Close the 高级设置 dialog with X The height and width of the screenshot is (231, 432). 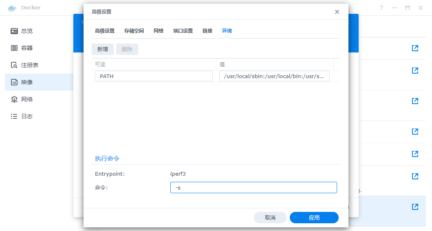point(337,12)
